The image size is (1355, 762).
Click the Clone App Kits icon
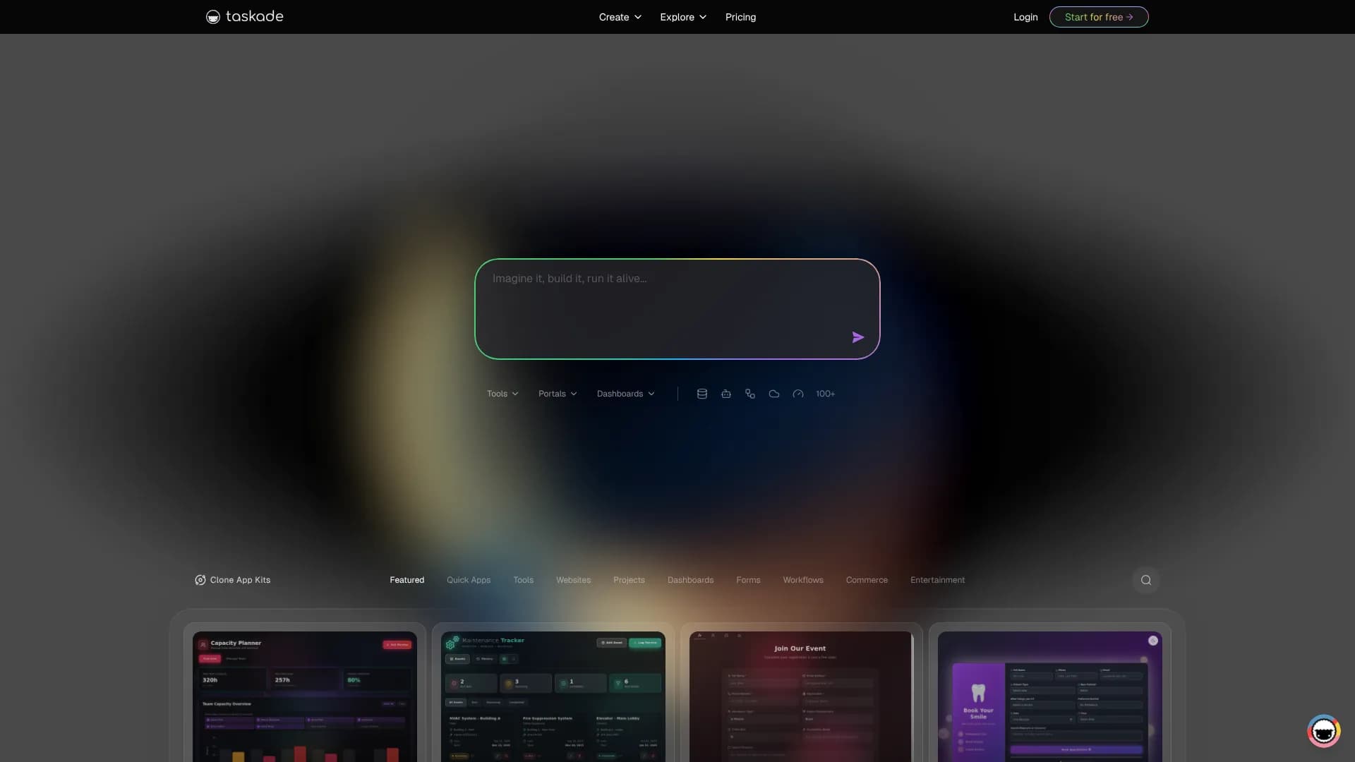coord(200,579)
